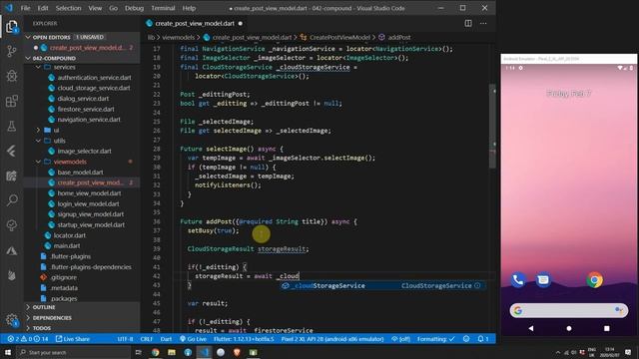The height and width of the screenshot is (359, 639).
Task: Click the editor vertical scrollbar
Action: click(492, 127)
